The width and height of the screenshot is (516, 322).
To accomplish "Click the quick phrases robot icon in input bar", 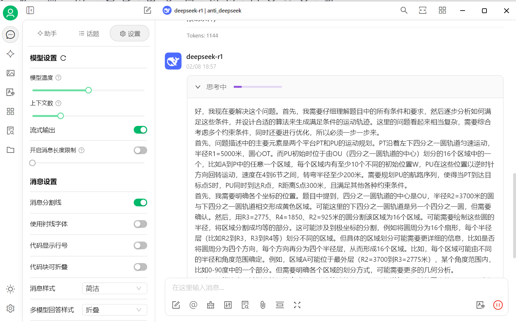I will pyautogui.click(x=211, y=305).
